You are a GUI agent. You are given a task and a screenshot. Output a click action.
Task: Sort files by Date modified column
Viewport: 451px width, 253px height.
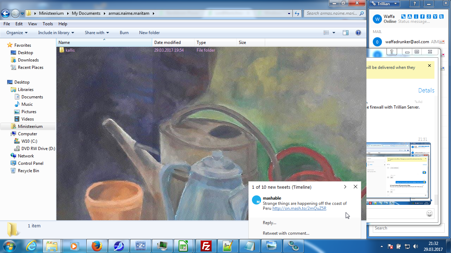pos(173,43)
